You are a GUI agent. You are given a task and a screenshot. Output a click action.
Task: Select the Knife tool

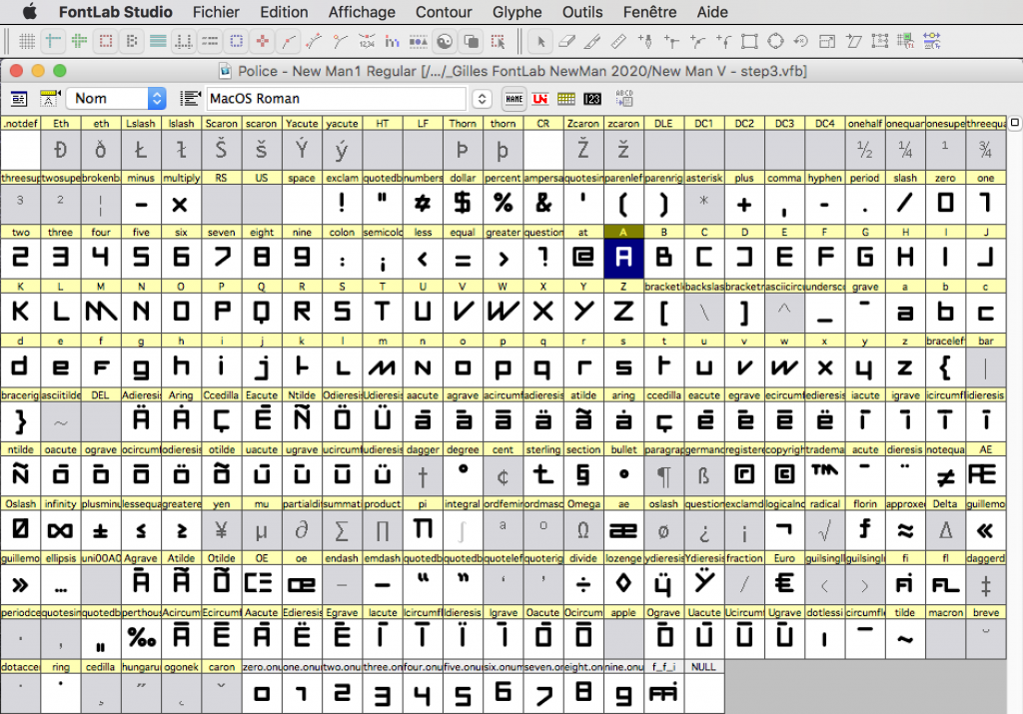click(x=592, y=41)
